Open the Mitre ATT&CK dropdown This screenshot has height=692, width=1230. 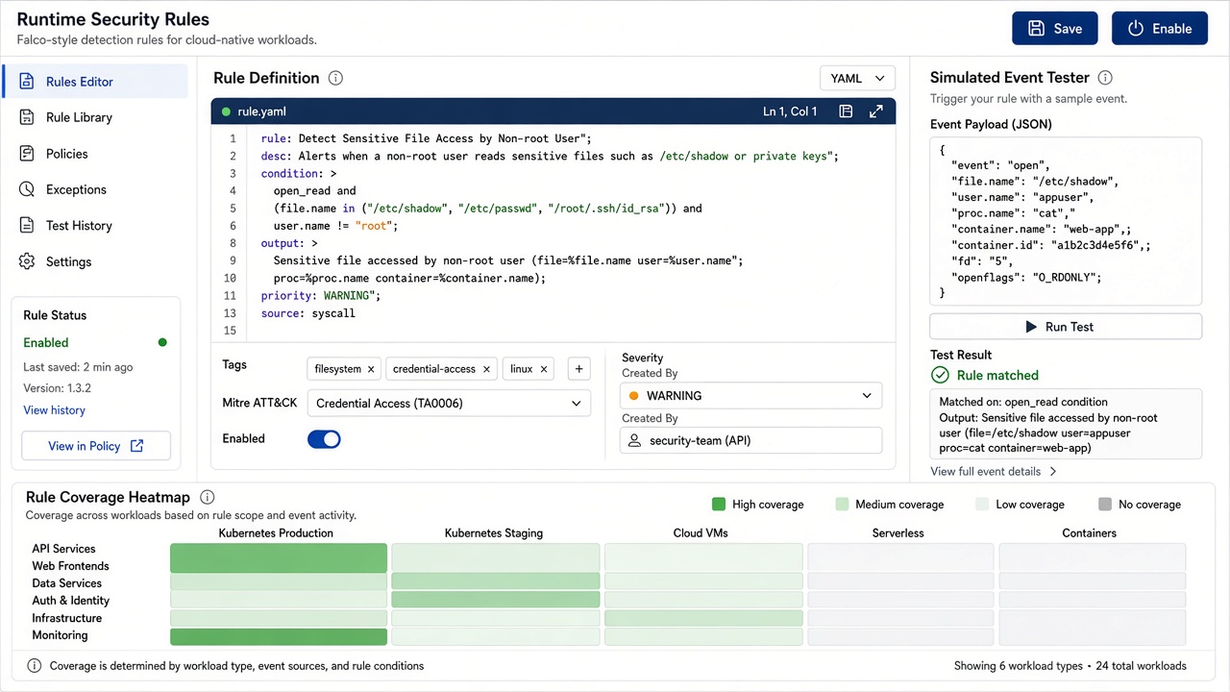(x=449, y=404)
